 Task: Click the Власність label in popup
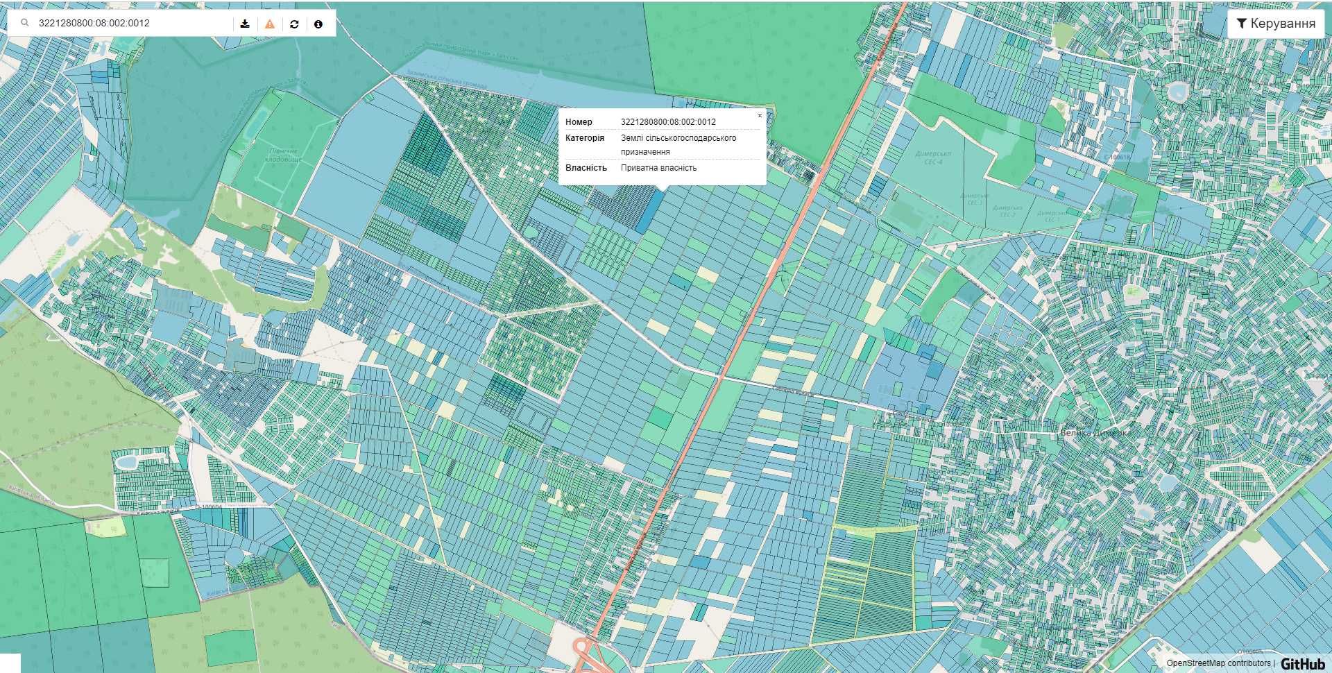586,168
